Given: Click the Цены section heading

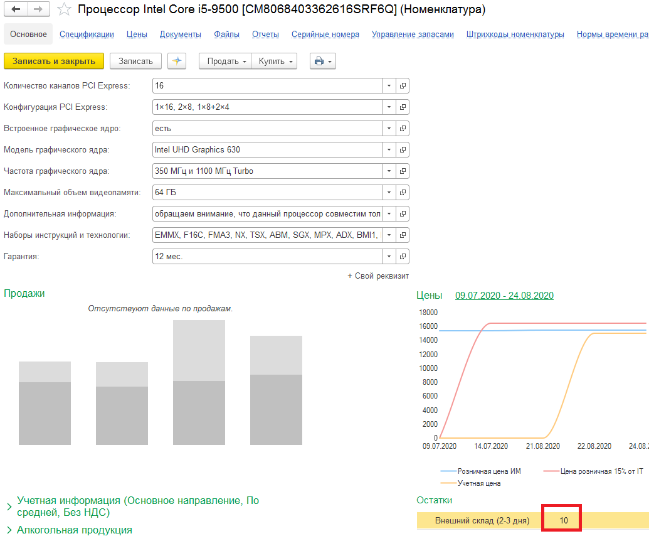Looking at the screenshot, I should [x=429, y=296].
